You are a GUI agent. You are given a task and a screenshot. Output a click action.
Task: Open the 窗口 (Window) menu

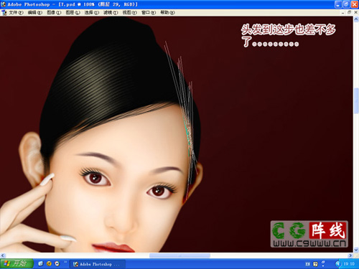coord(149,12)
